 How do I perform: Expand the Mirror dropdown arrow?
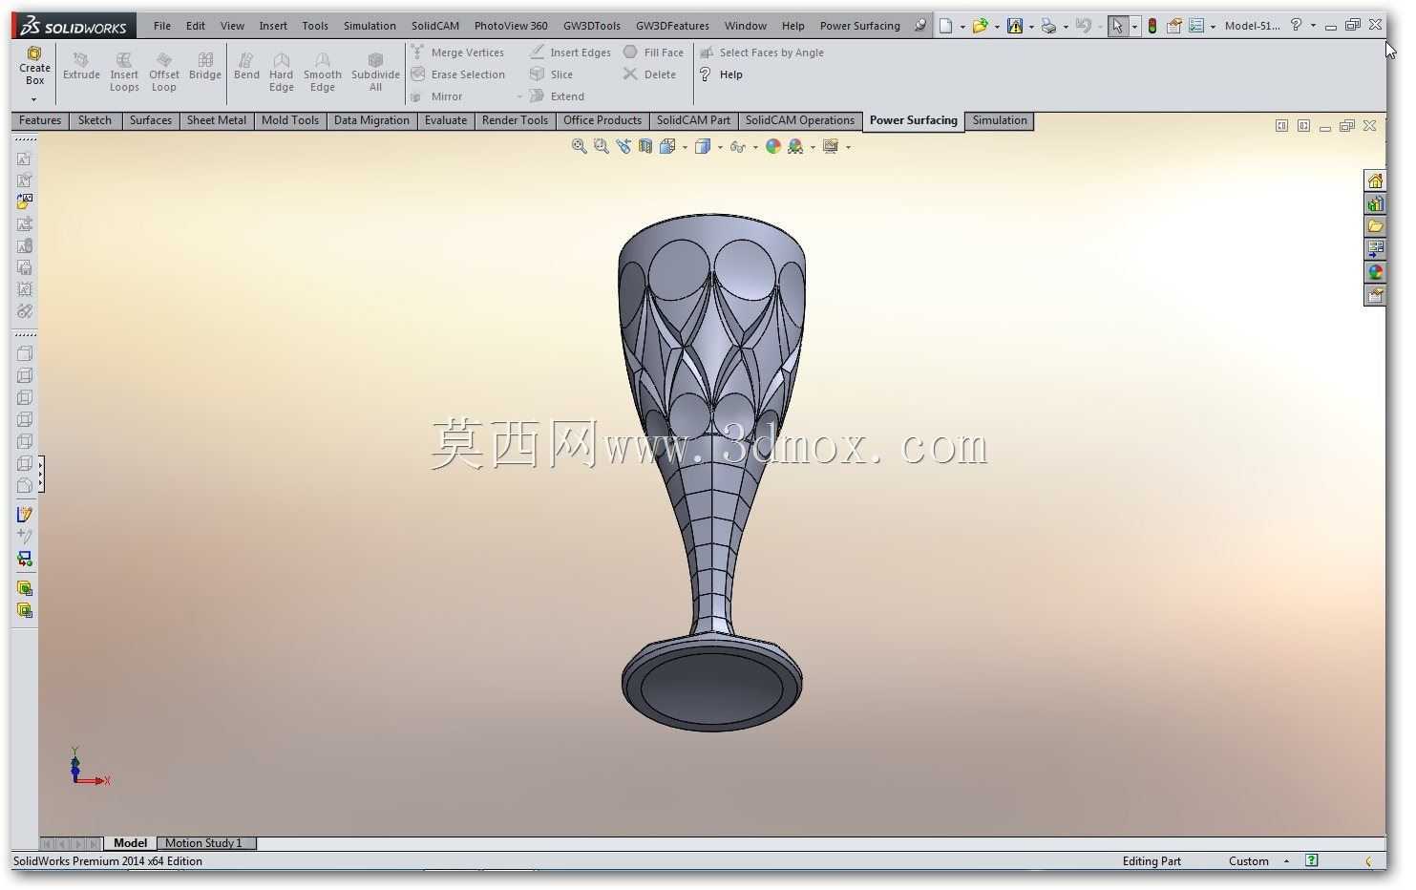pos(519,96)
